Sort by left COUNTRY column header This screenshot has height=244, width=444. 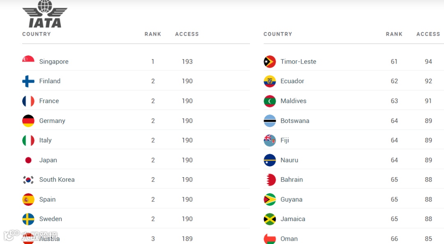pos(37,34)
